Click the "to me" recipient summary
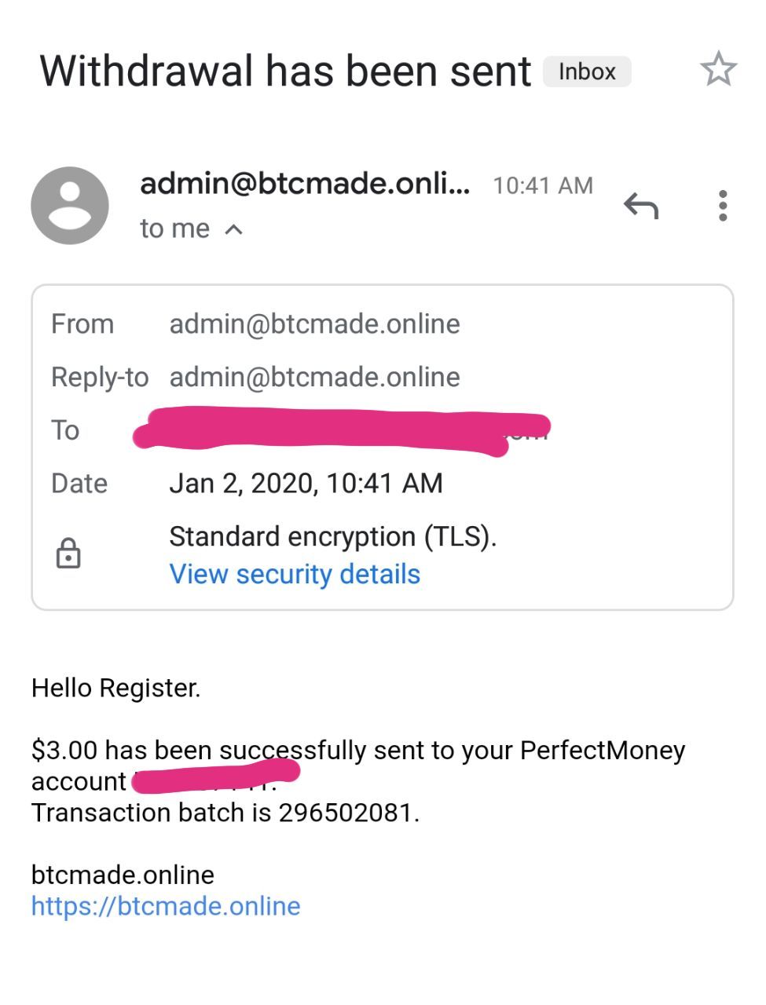The image size is (766, 1005). (174, 229)
